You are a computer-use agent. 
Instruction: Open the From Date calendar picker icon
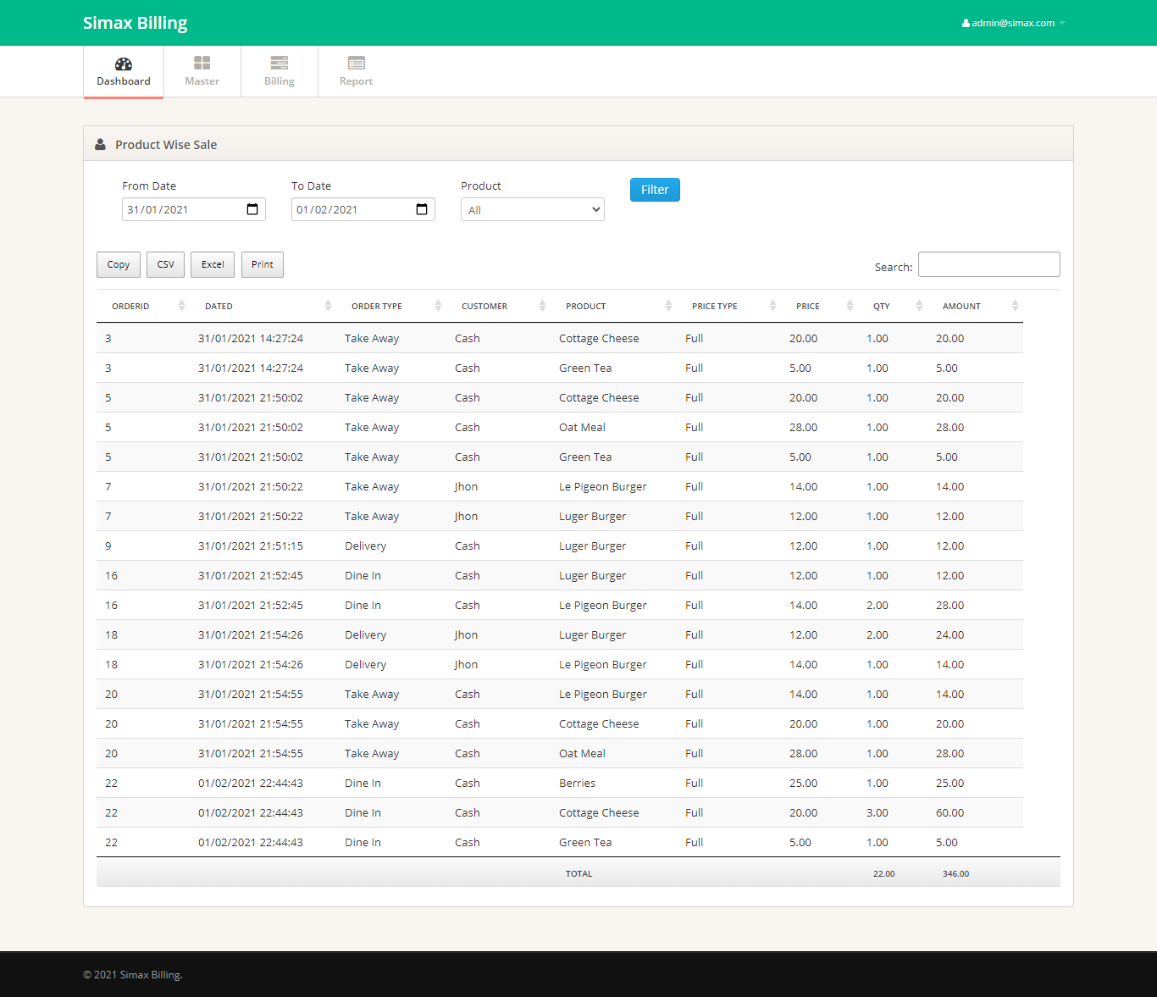(x=252, y=209)
